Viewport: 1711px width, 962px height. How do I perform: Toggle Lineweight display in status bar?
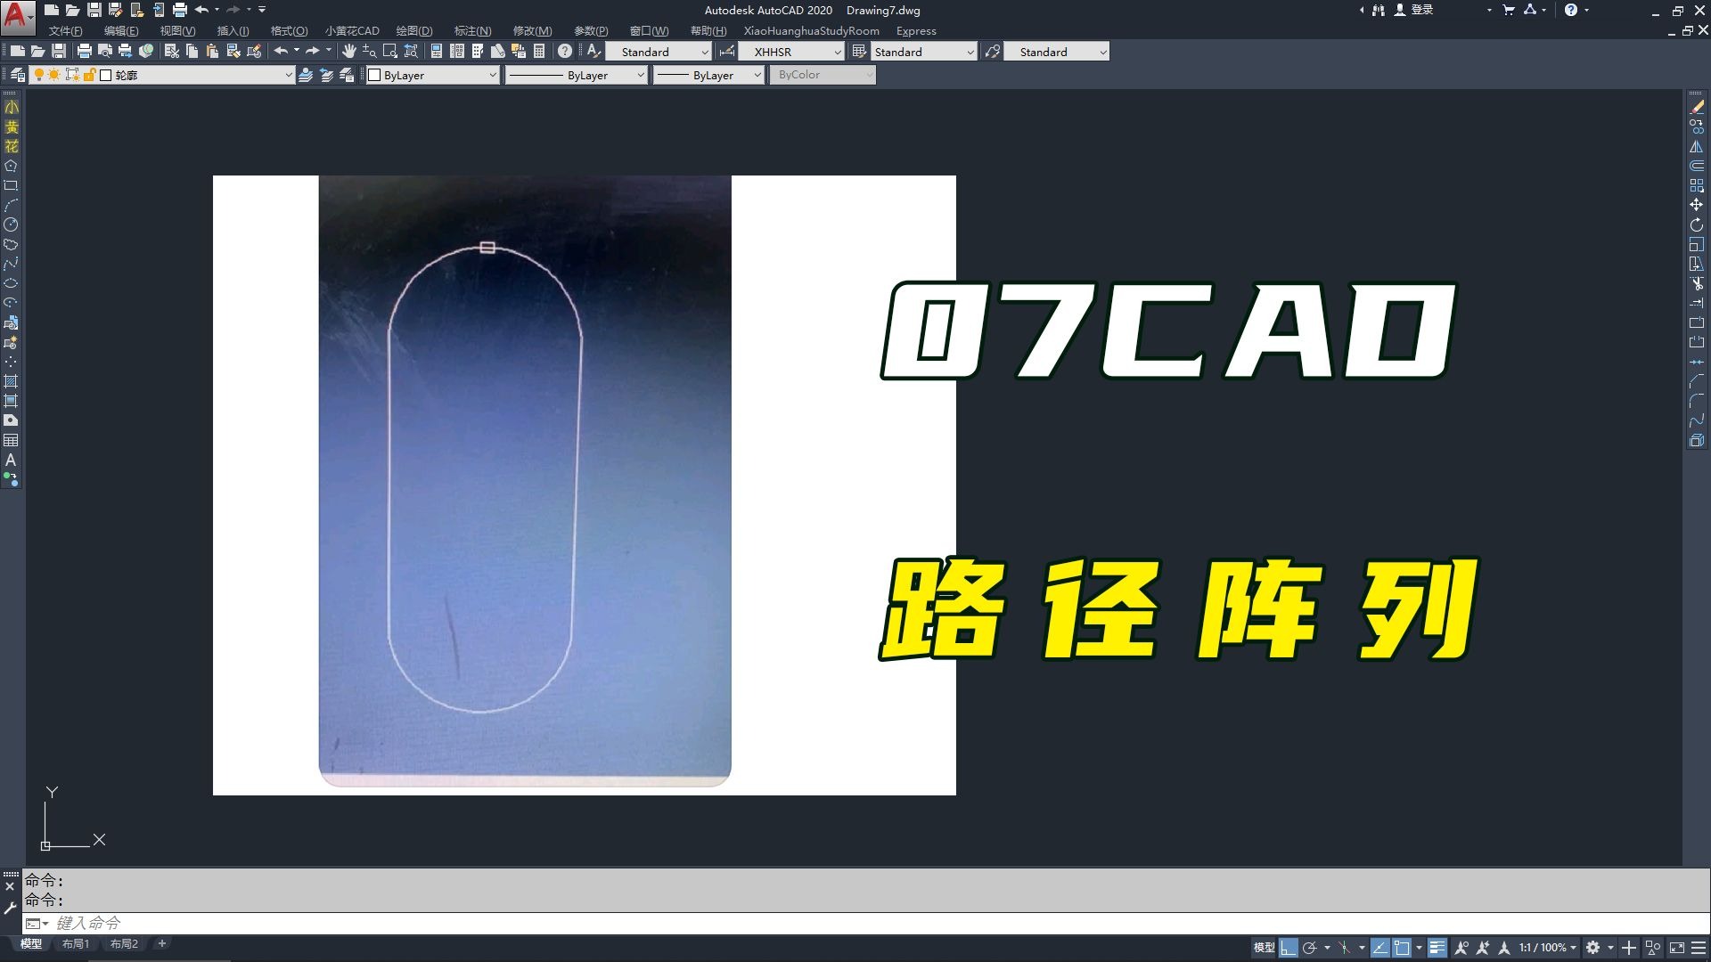[x=1437, y=948]
